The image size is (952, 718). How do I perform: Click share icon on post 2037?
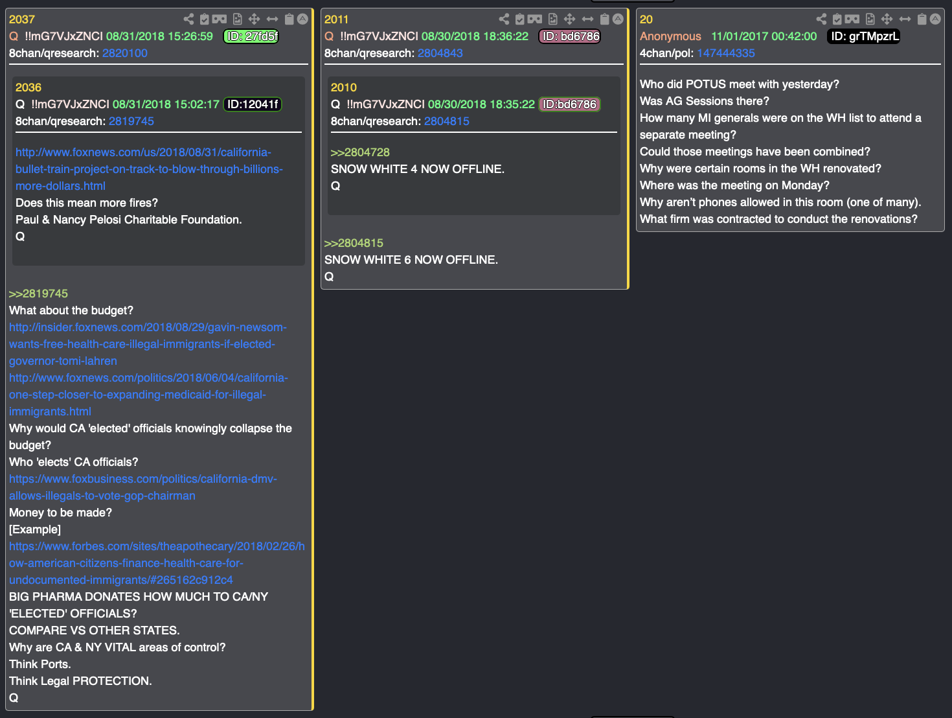(x=188, y=19)
